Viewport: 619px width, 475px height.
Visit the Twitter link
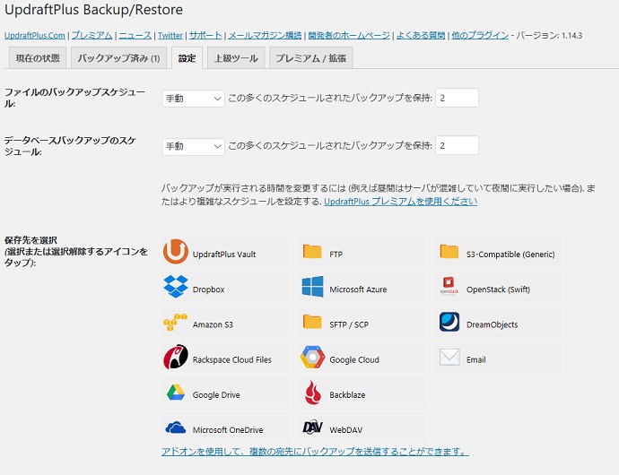170,36
